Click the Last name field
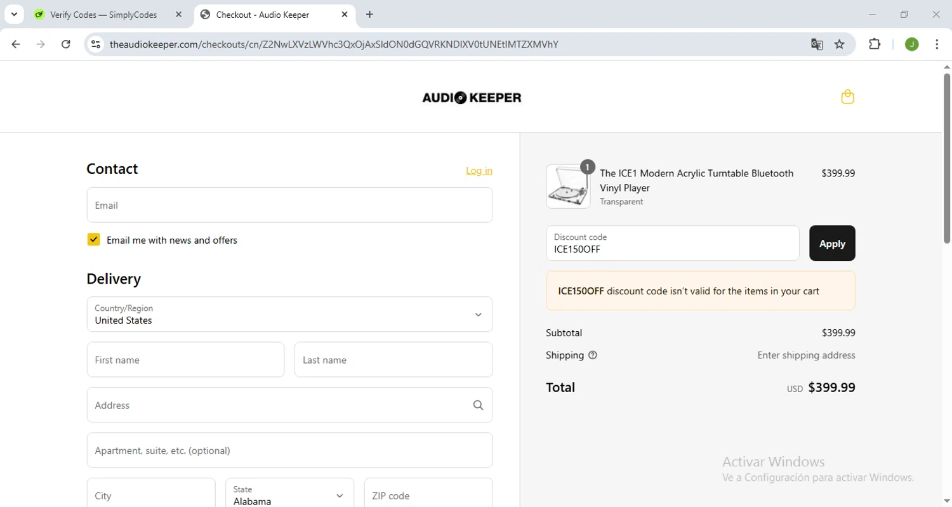Screen dimensions: 952x507 pos(393,360)
